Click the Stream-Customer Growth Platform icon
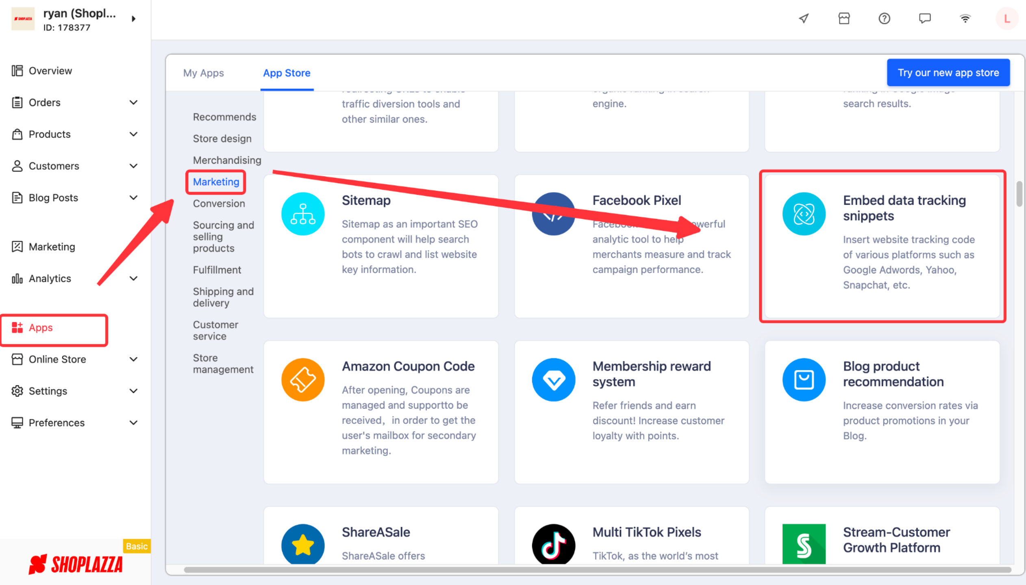The image size is (1026, 585). [x=804, y=544]
